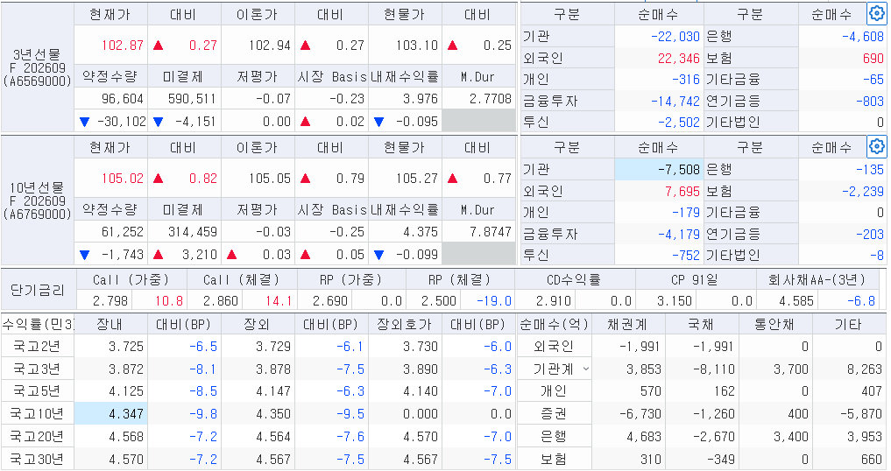
Task: Select 3년선물 기관 net buy -22,030
Action: click(675, 37)
